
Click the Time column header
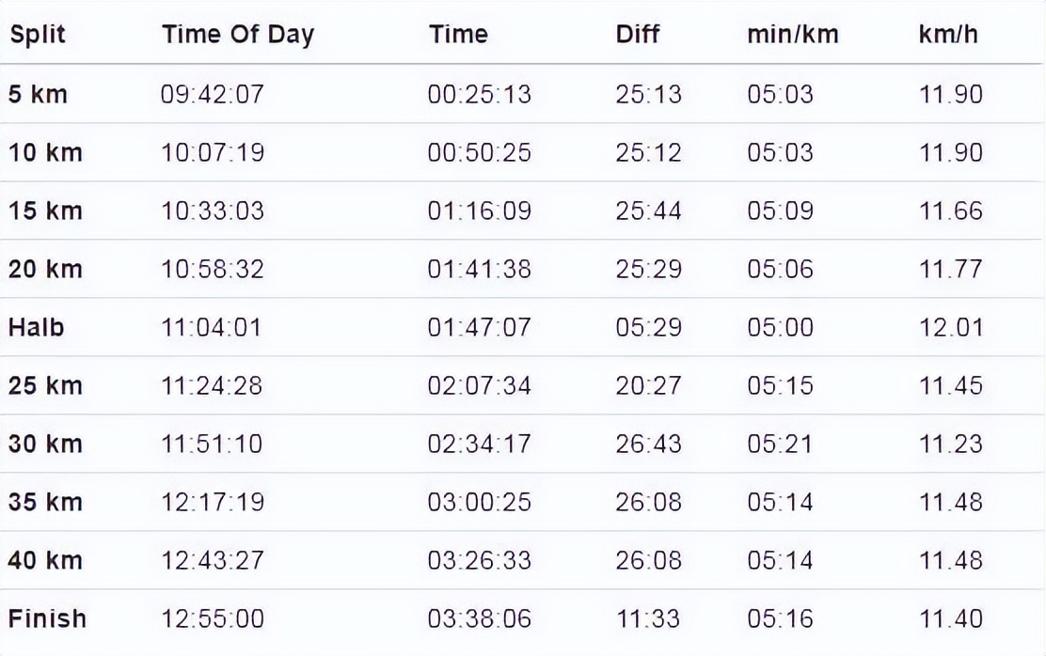point(458,35)
